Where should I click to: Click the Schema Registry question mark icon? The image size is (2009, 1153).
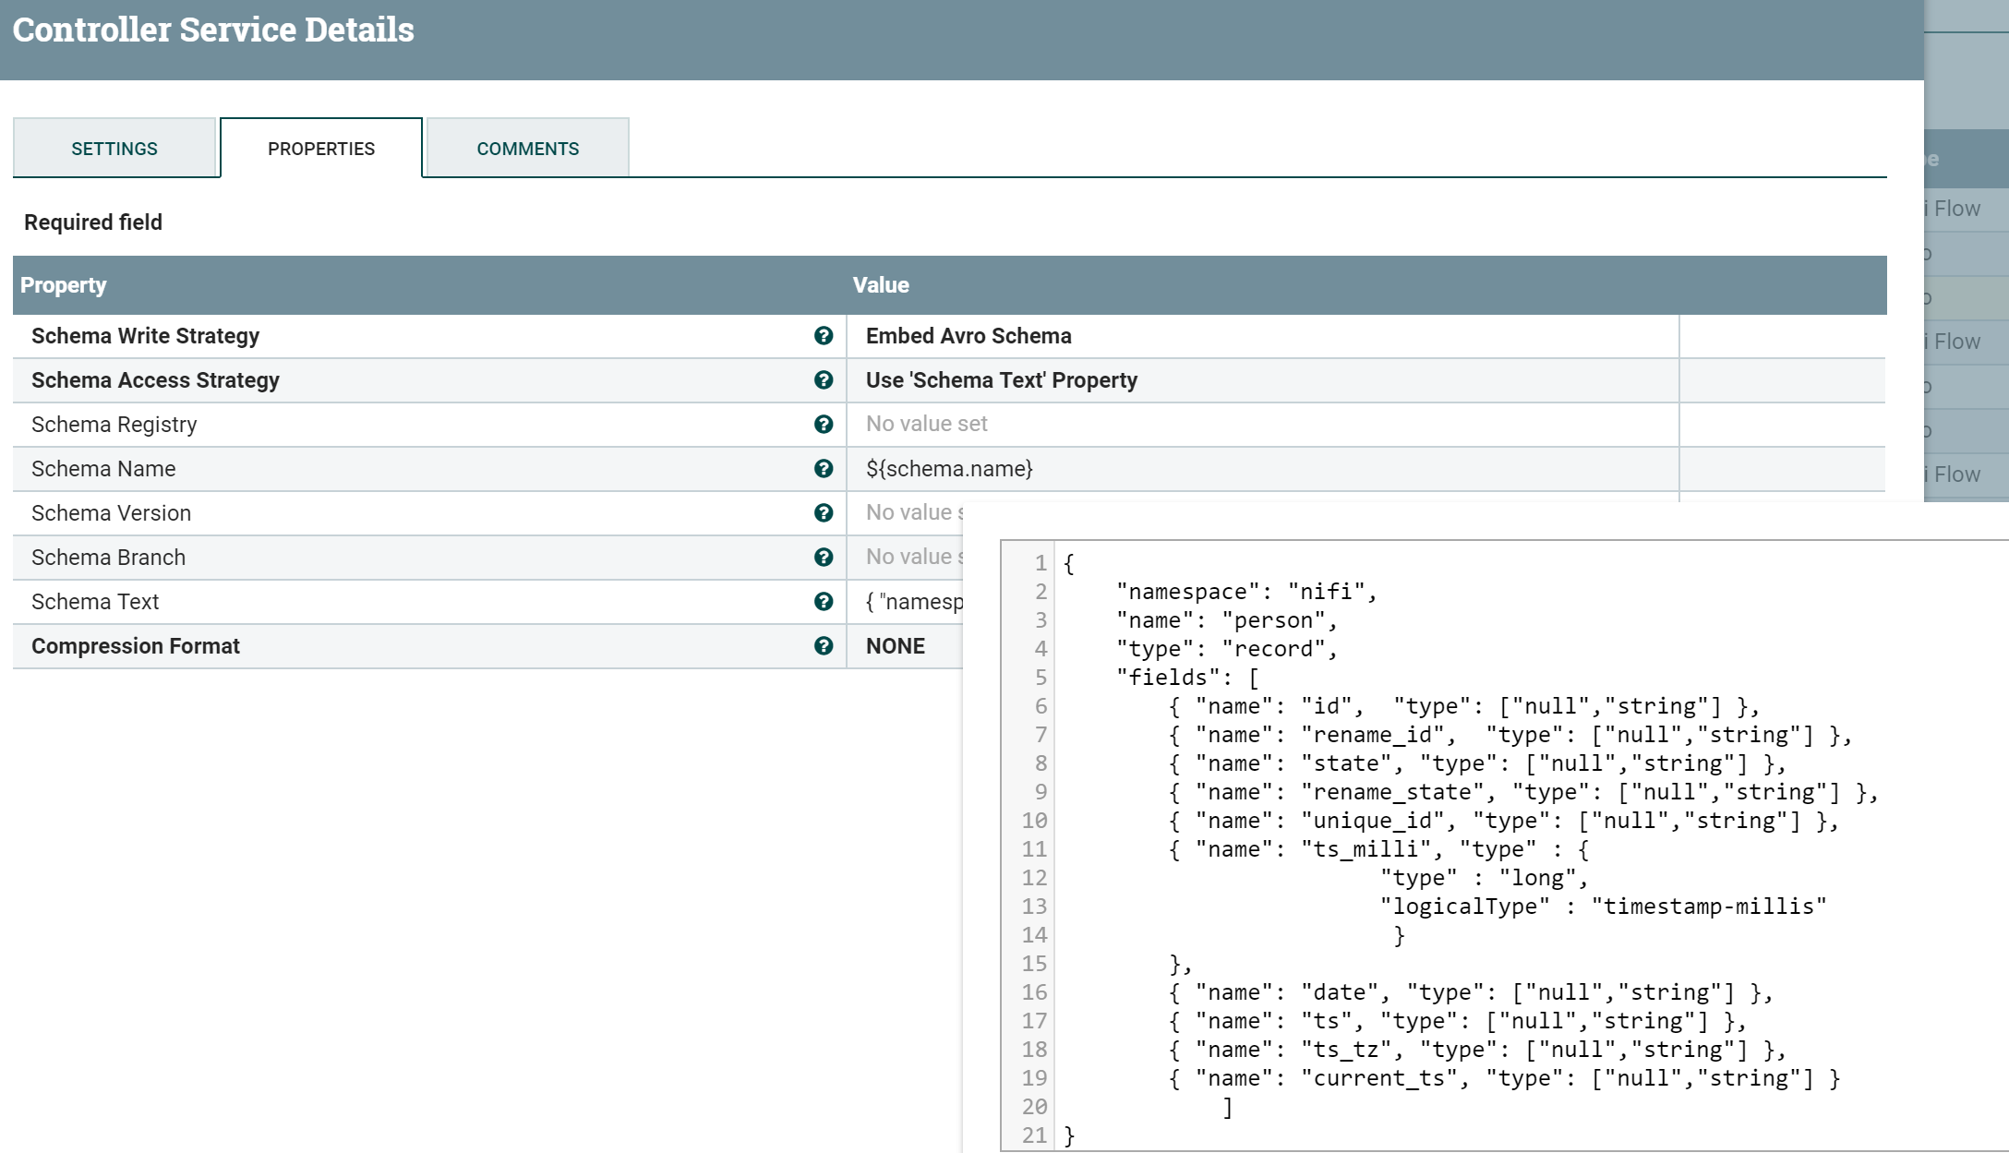[x=823, y=425]
